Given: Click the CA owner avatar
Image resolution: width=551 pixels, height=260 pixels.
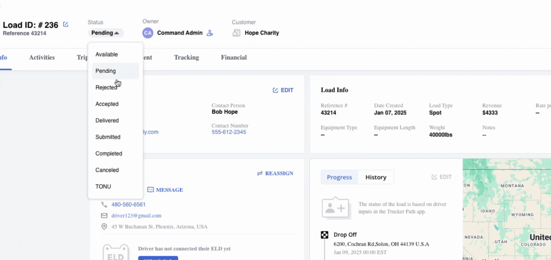Looking at the screenshot, I should click(148, 33).
